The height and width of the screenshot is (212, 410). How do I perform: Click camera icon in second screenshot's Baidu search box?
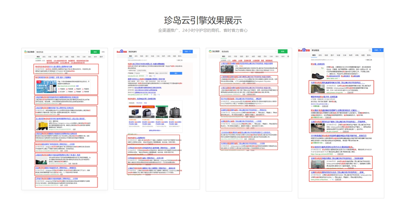tap(181, 52)
